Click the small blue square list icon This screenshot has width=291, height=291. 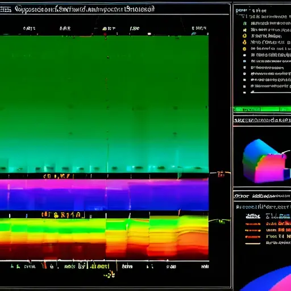click(x=244, y=61)
